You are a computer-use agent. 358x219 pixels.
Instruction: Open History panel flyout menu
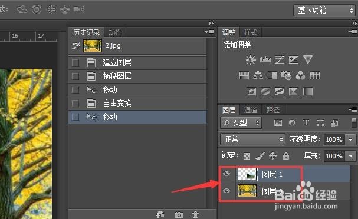tap(209, 32)
